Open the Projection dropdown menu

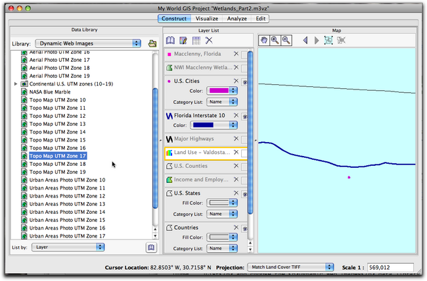[291, 268]
